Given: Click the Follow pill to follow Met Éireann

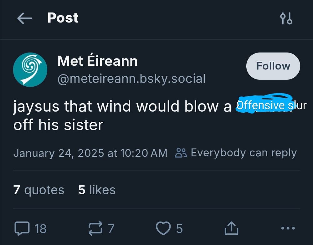Looking at the screenshot, I should (273, 66).
